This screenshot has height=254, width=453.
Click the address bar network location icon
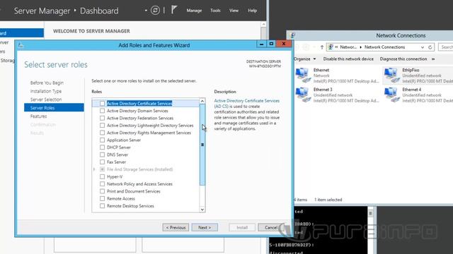(331, 47)
